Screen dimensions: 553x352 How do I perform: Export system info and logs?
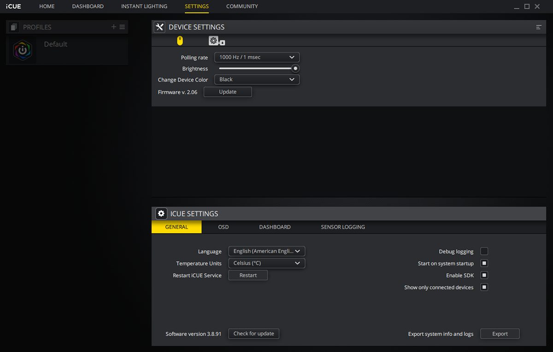tap(500, 334)
